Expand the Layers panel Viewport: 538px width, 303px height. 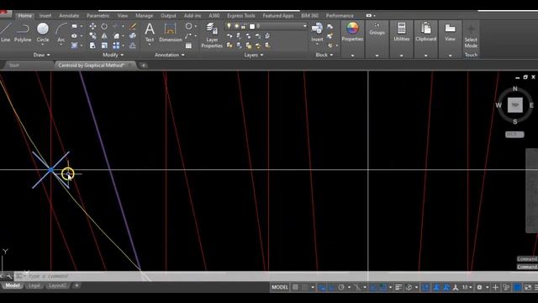tap(254, 55)
